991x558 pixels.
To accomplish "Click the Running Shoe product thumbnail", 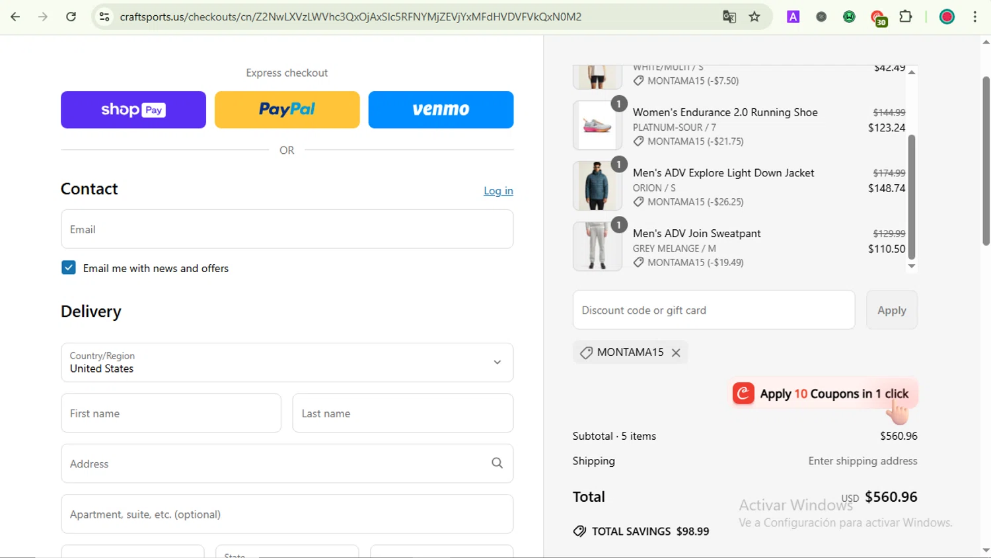I will 597,125.
